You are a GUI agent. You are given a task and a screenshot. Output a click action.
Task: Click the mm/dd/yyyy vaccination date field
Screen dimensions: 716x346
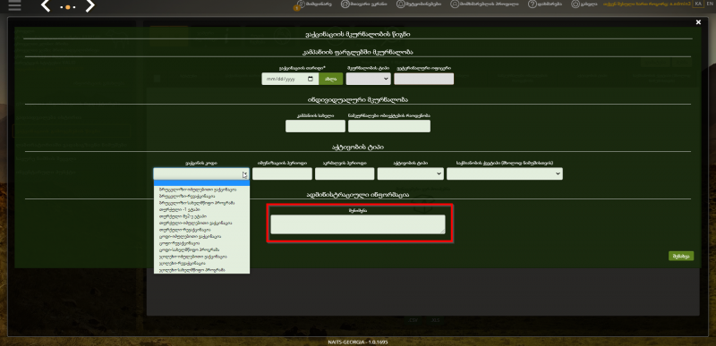(290, 79)
